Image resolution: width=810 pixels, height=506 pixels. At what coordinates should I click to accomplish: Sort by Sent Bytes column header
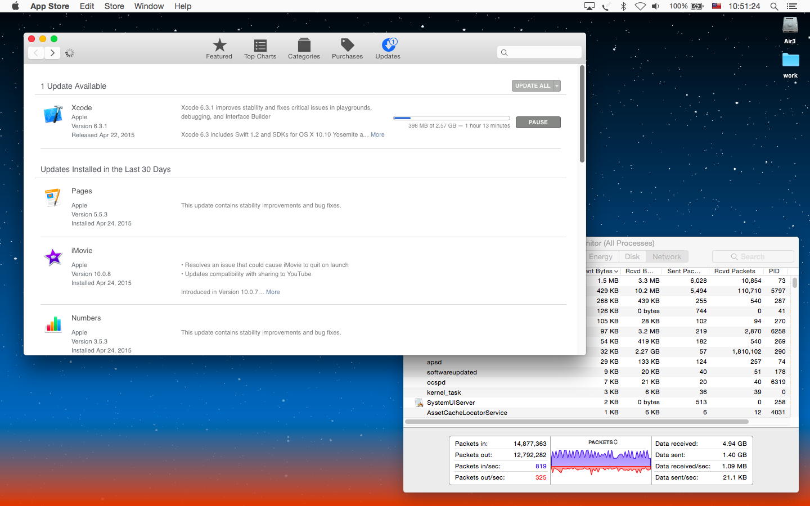coord(601,271)
